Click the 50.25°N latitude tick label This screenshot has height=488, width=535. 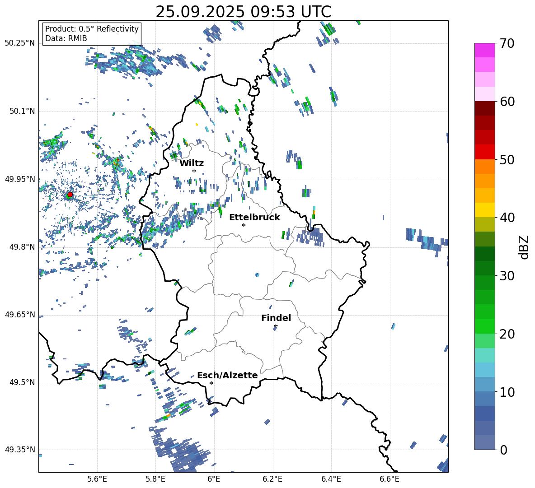(x=20, y=43)
